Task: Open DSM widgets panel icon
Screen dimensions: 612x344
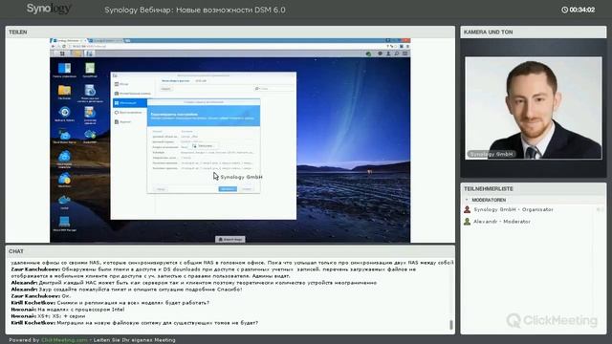Action: 405,54
